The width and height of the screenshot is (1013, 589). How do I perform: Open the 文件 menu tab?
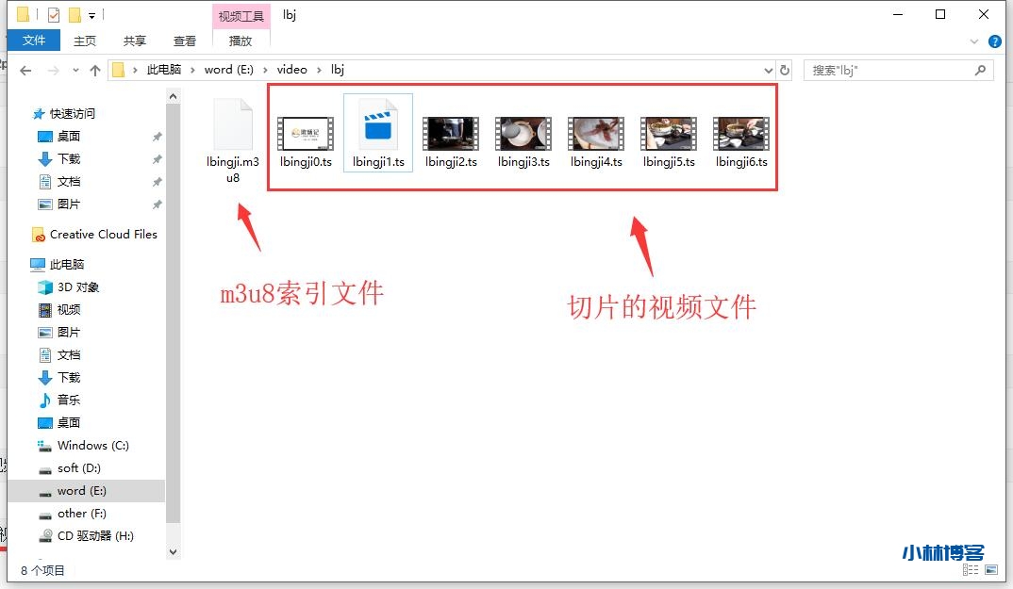[34, 41]
